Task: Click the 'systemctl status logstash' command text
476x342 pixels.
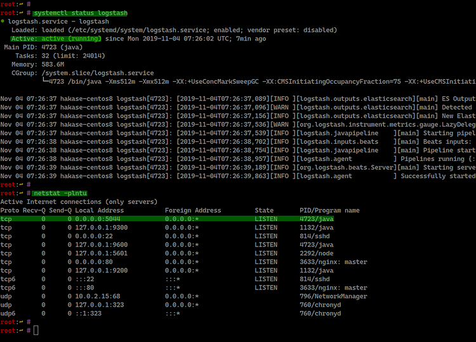Action: [81, 13]
